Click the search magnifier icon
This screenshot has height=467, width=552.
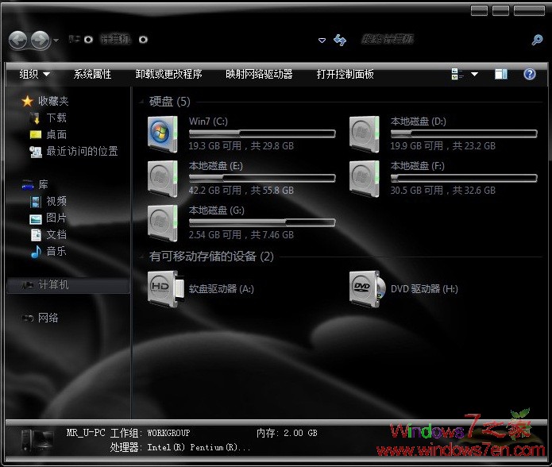point(537,40)
